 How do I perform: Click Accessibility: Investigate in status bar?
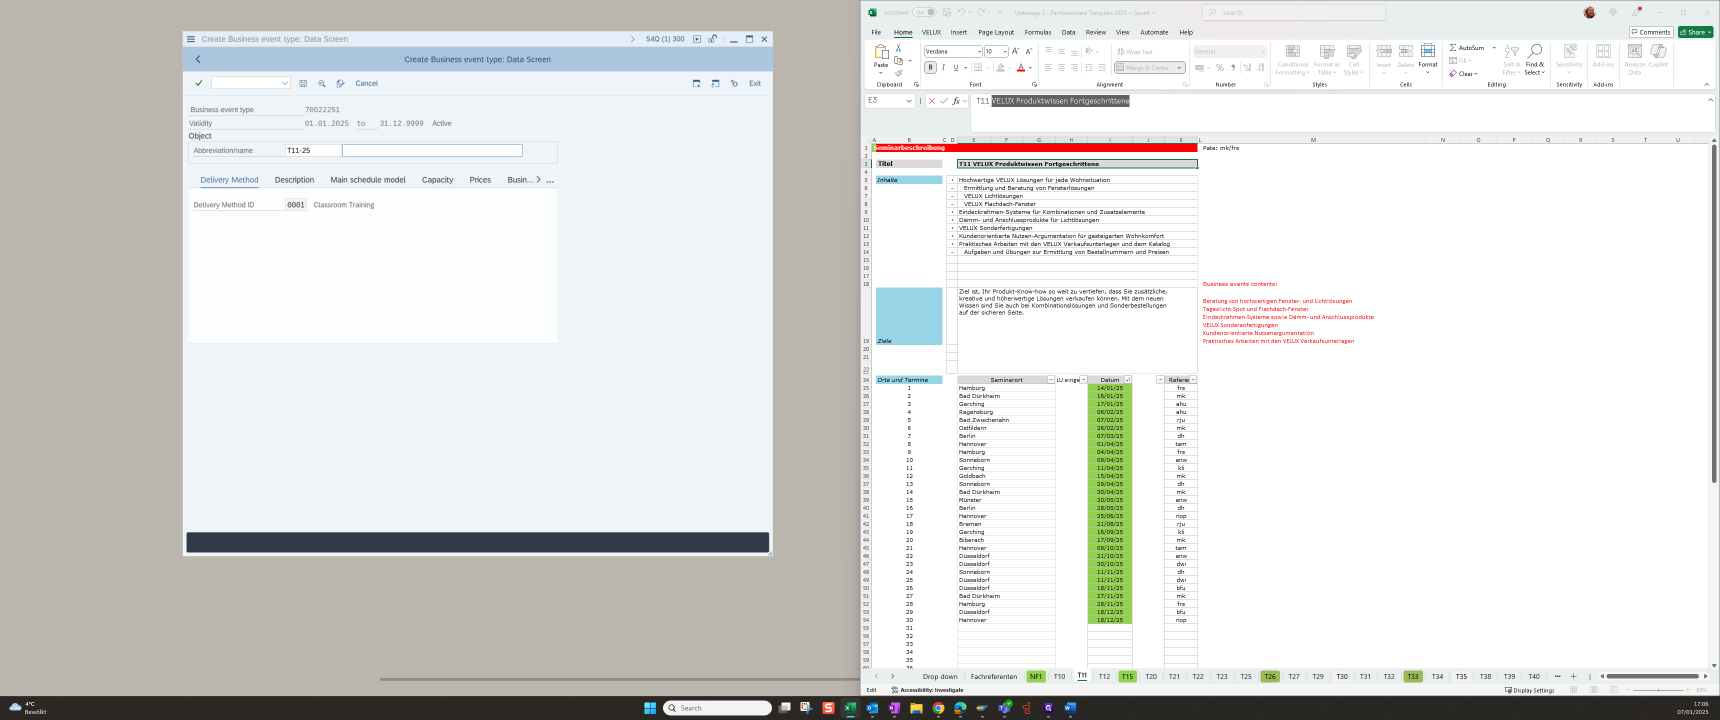pyautogui.click(x=927, y=690)
